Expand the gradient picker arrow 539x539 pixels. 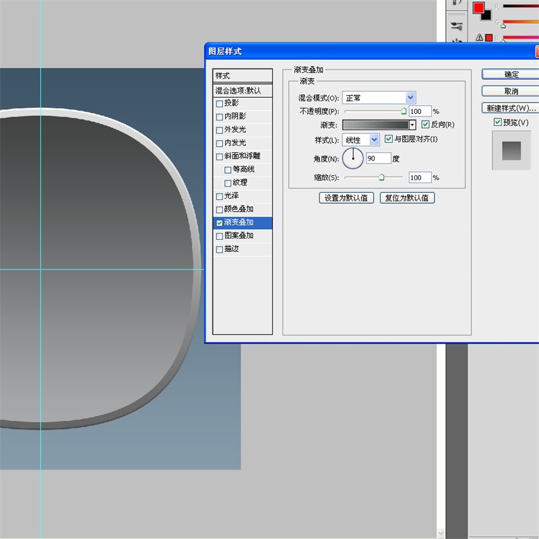click(x=413, y=125)
